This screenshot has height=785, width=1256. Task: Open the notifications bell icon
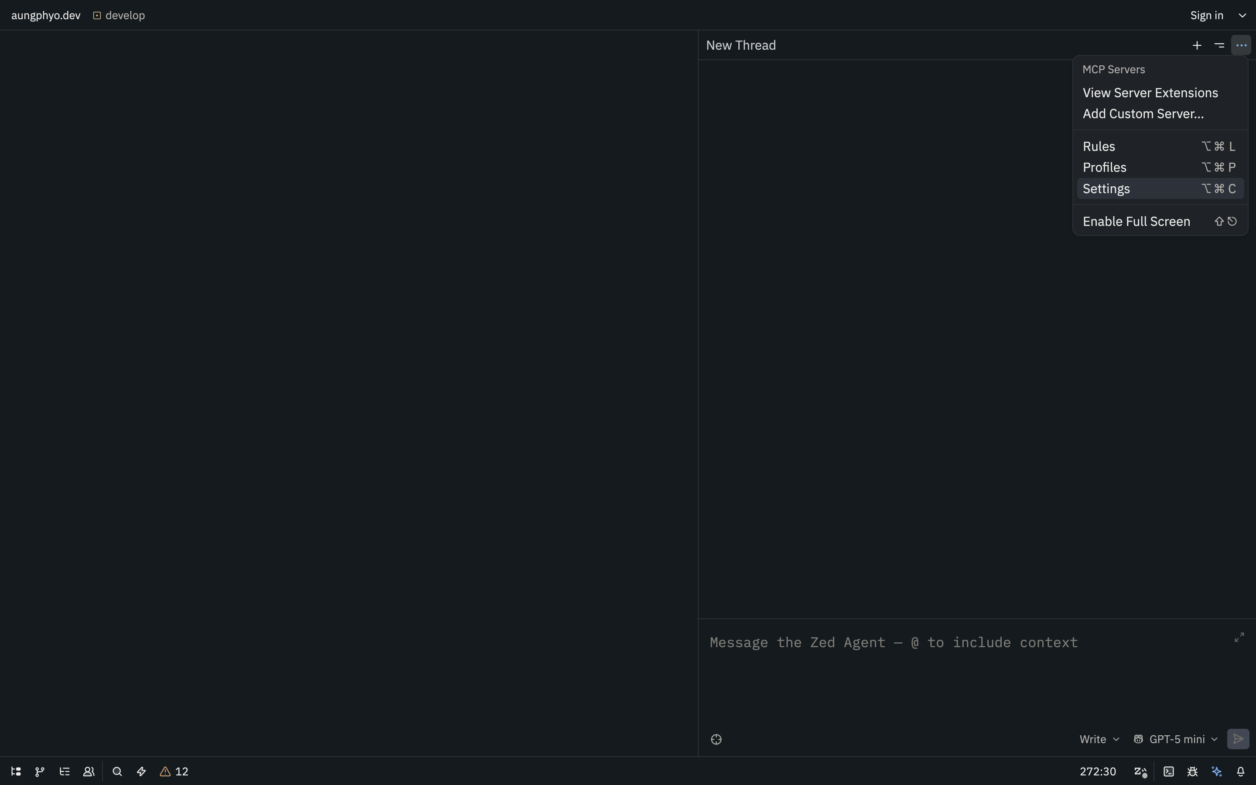1241,771
